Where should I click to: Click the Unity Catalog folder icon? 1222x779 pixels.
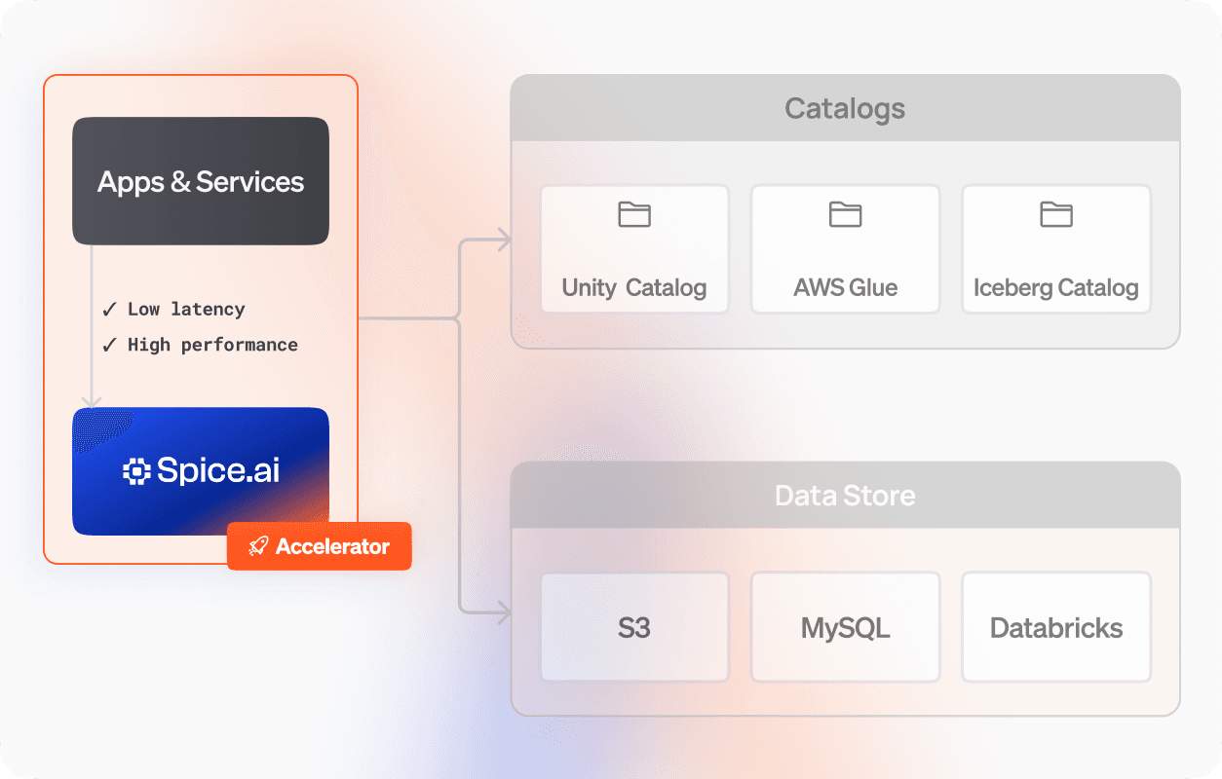coord(634,214)
